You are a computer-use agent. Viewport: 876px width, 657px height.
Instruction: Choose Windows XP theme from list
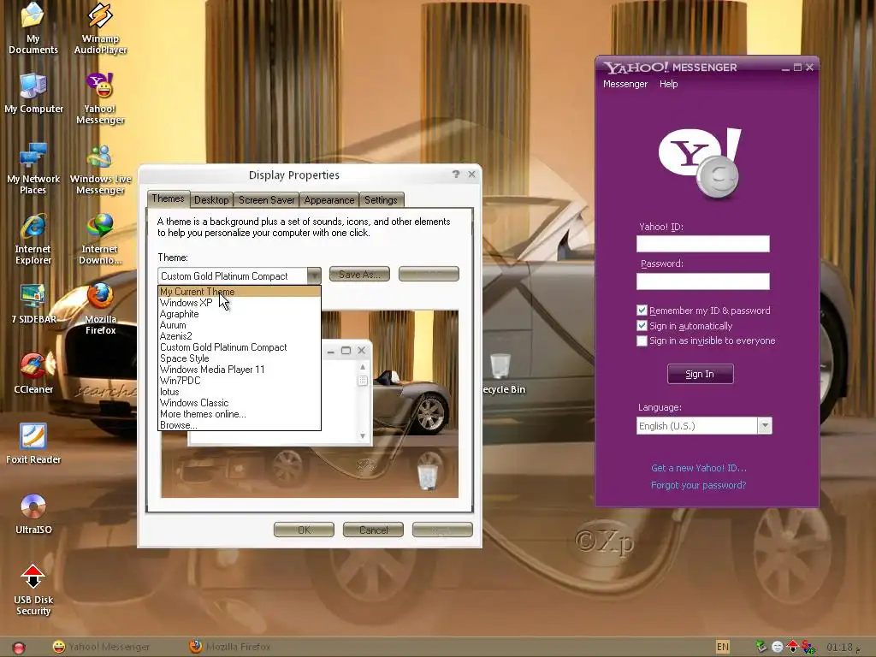[x=240, y=303]
